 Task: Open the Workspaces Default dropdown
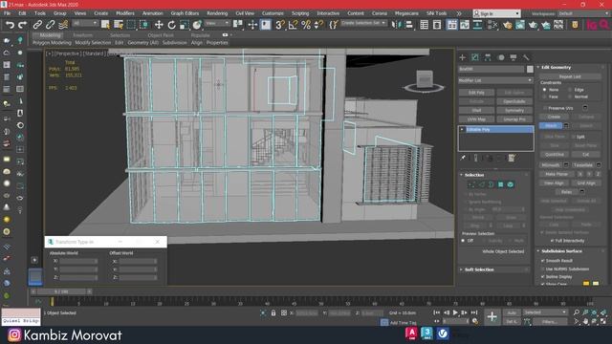pyautogui.click(x=583, y=13)
